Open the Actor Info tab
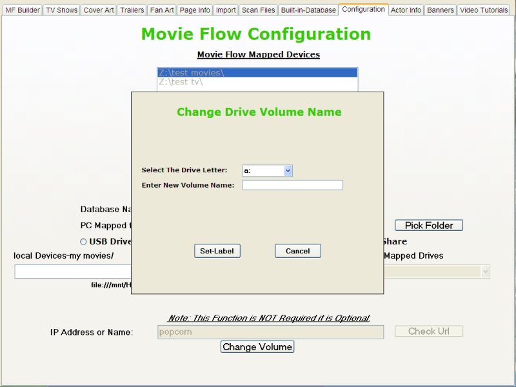This screenshot has width=516, height=387. [406, 10]
